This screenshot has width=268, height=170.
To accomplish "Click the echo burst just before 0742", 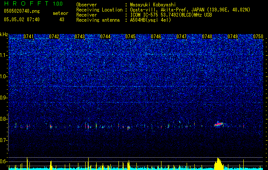I will click(51, 126).
